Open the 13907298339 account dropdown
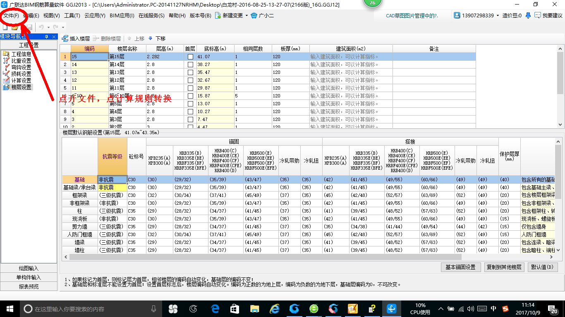 tap(498, 16)
